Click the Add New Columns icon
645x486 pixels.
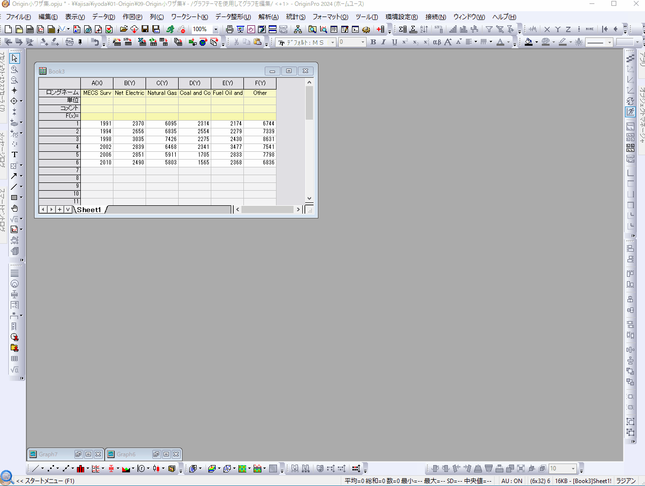click(381, 29)
